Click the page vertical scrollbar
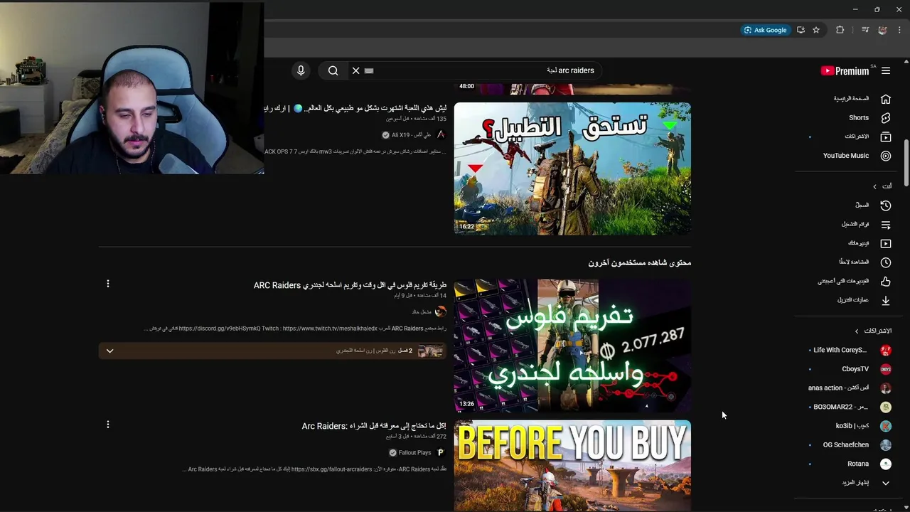 (906, 164)
